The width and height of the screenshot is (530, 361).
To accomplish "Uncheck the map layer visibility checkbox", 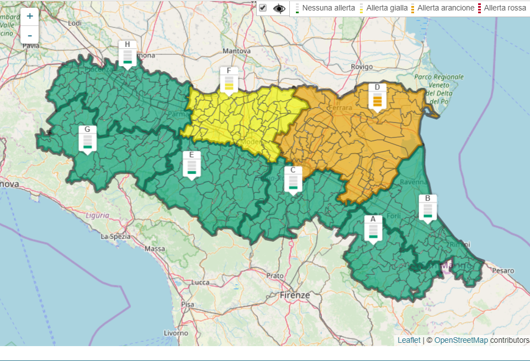I will click(263, 8).
